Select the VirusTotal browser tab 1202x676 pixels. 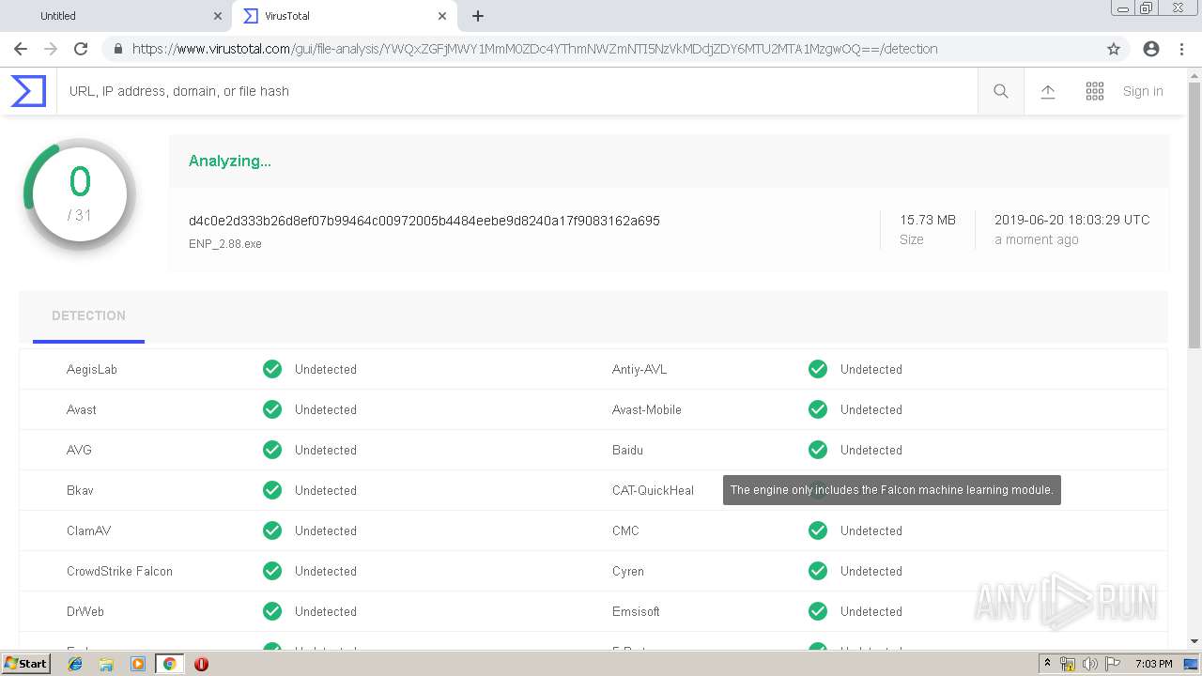tap(343, 16)
